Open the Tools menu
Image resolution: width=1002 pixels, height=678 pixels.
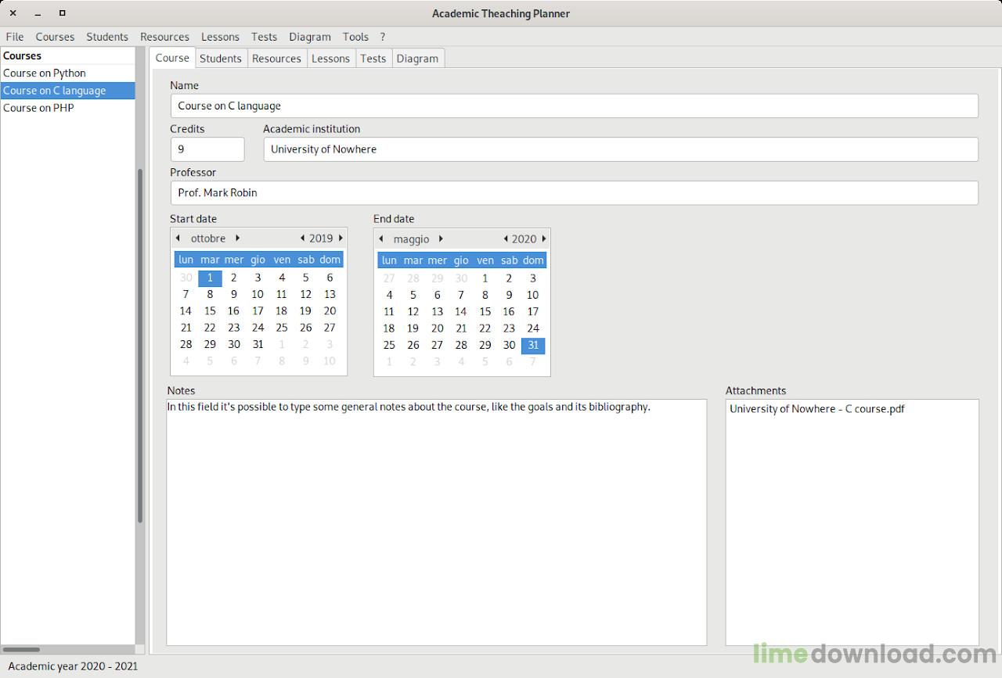[355, 37]
